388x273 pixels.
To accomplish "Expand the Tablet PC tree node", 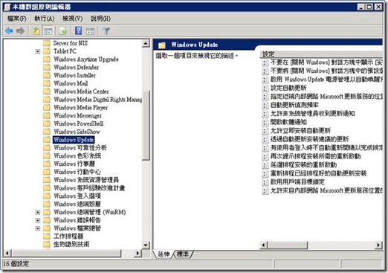I will (x=38, y=51).
